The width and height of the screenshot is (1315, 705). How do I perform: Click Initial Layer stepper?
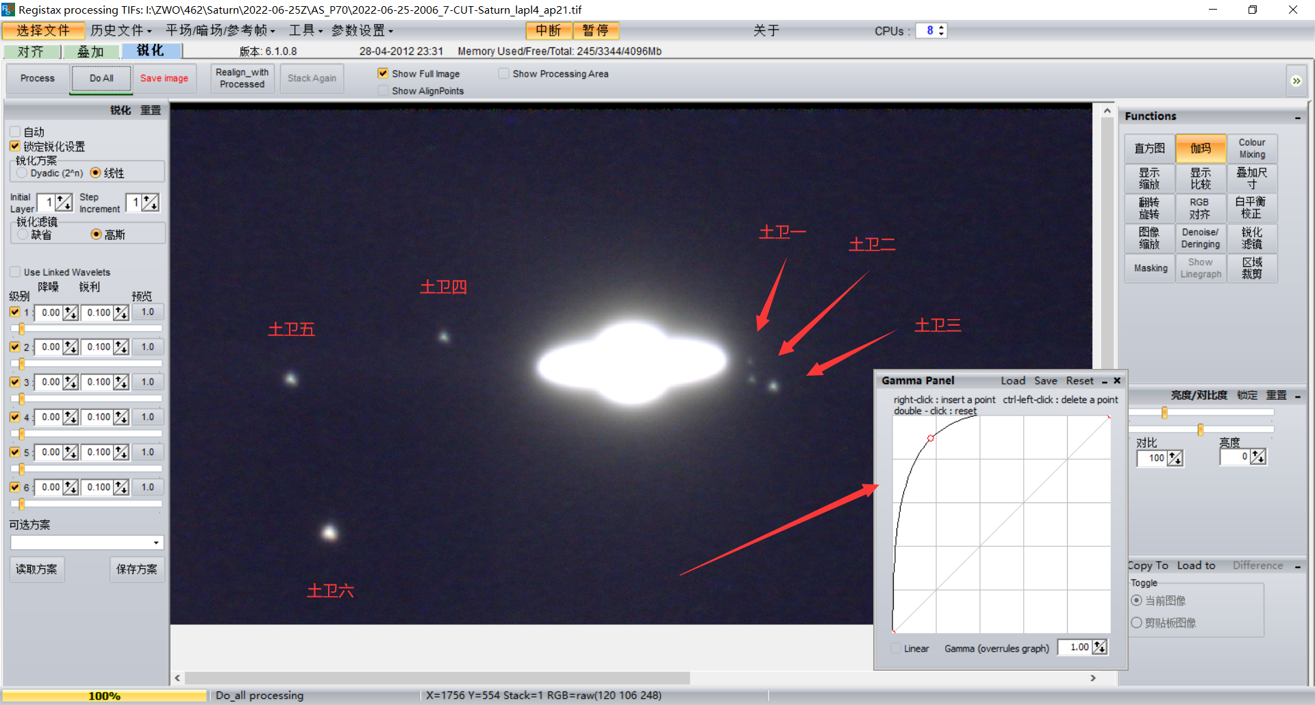64,203
